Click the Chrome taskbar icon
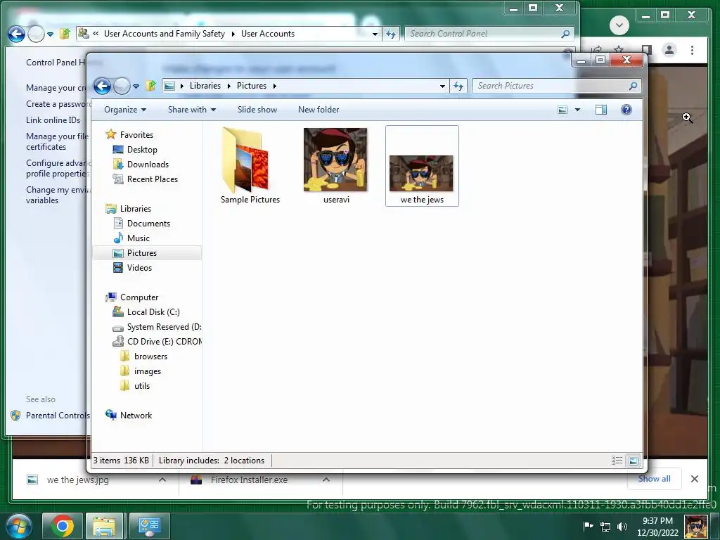This screenshot has width=720, height=540. click(x=63, y=526)
